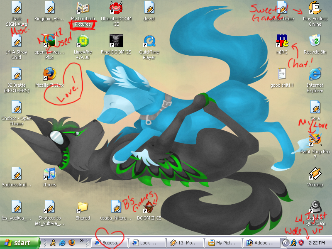Select the Kingdom_He... audio file icon
The image size is (332, 249).
(50, 7)
